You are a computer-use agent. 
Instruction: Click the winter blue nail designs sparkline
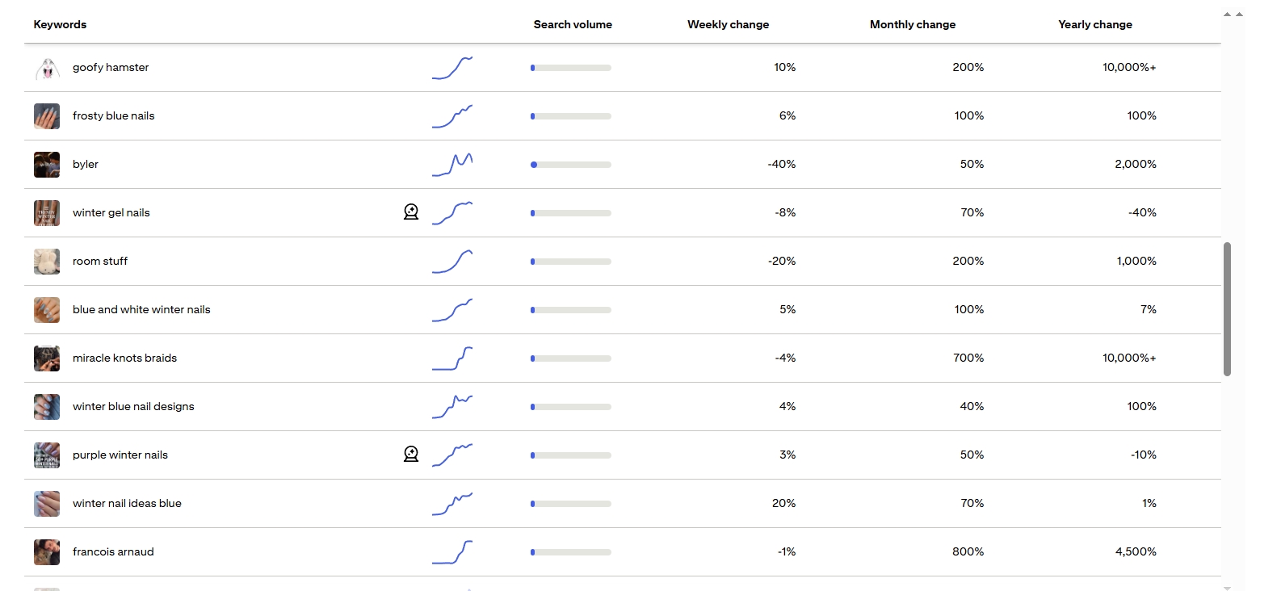(452, 407)
